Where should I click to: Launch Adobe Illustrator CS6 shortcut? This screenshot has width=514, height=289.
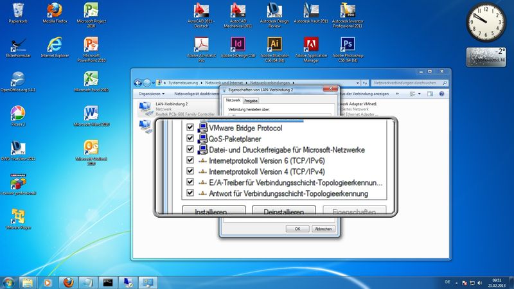coord(274,45)
